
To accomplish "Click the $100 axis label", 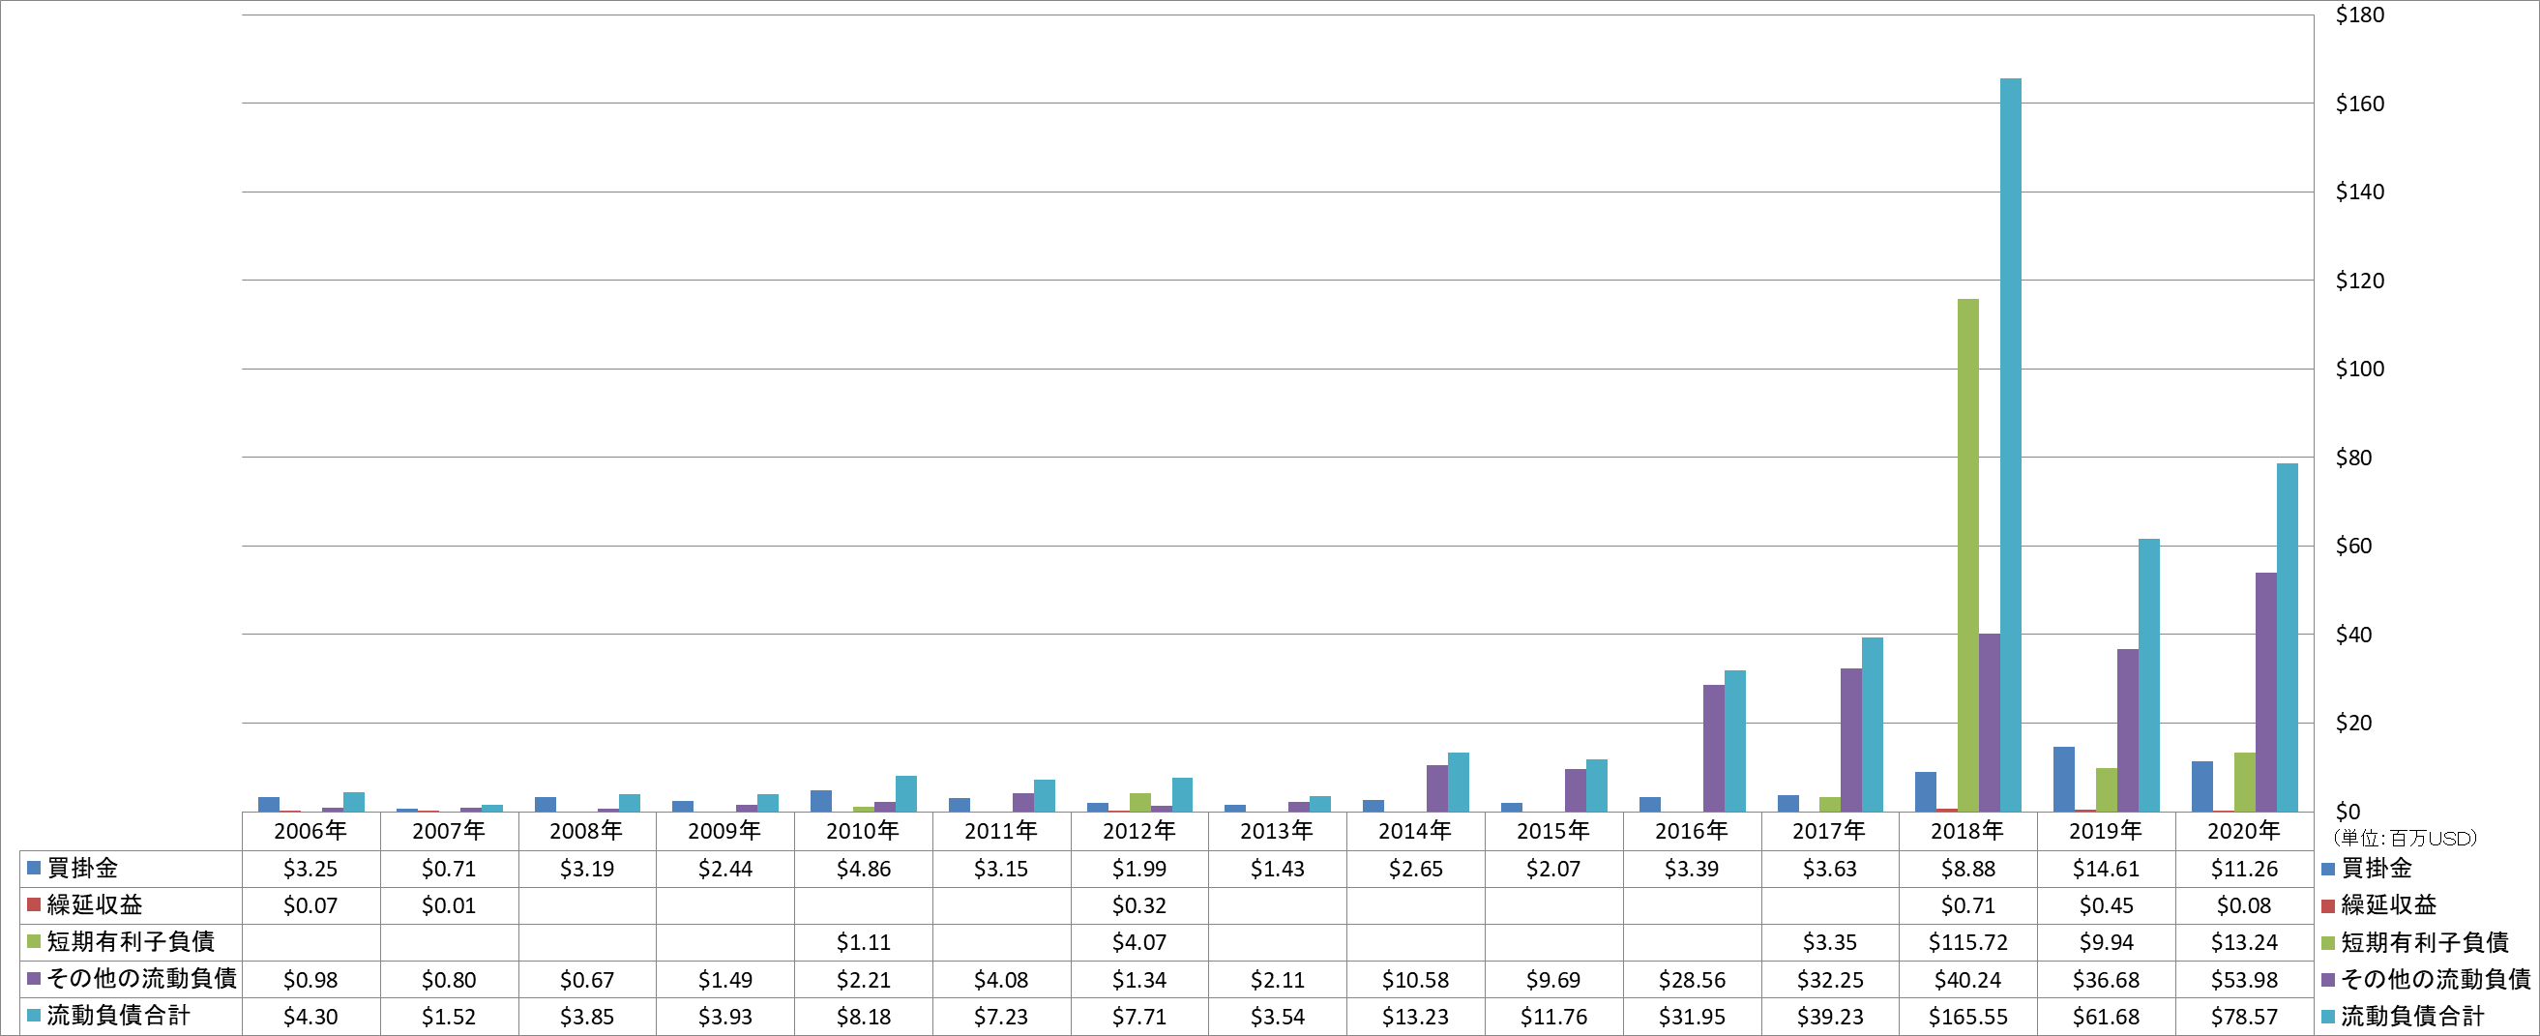I will point(2359,369).
